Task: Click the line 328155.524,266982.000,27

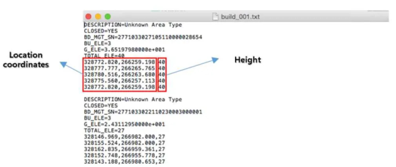Action: point(124,143)
